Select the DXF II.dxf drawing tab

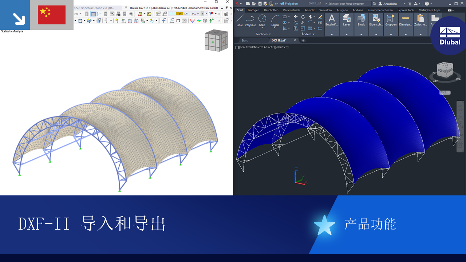click(x=279, y=40)
